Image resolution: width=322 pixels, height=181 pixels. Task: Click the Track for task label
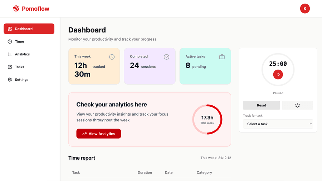pyautogui.click(x=253, y=116)
